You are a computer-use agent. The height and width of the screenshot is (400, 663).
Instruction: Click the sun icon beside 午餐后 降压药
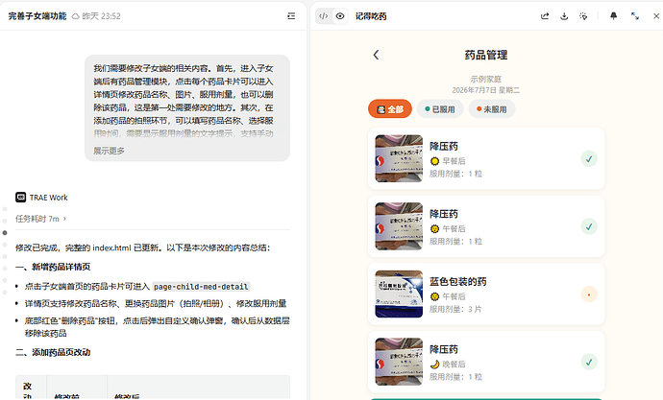pos(434,228)
